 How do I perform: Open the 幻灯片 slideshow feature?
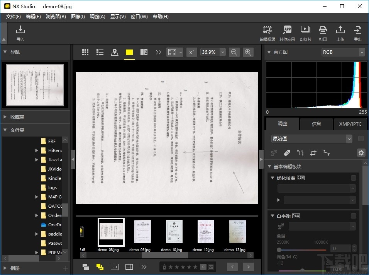click(306, 32)
